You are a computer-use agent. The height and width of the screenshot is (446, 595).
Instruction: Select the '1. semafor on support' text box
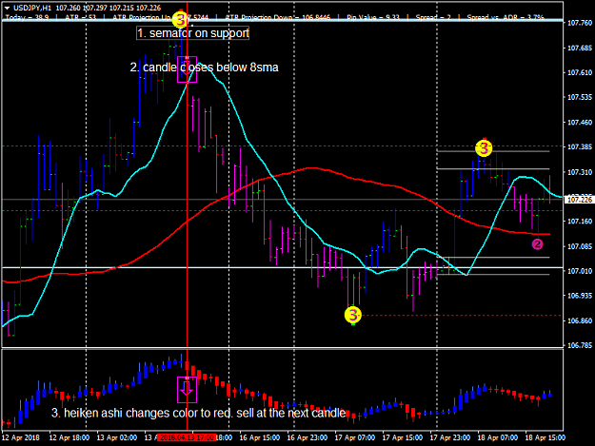(192, 33)
